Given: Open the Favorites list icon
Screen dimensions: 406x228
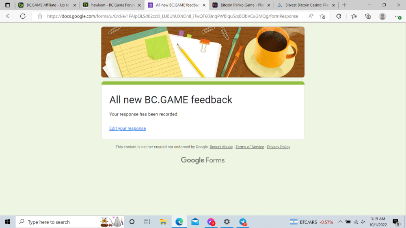Looking at the screenshot, I should point(354,16).
